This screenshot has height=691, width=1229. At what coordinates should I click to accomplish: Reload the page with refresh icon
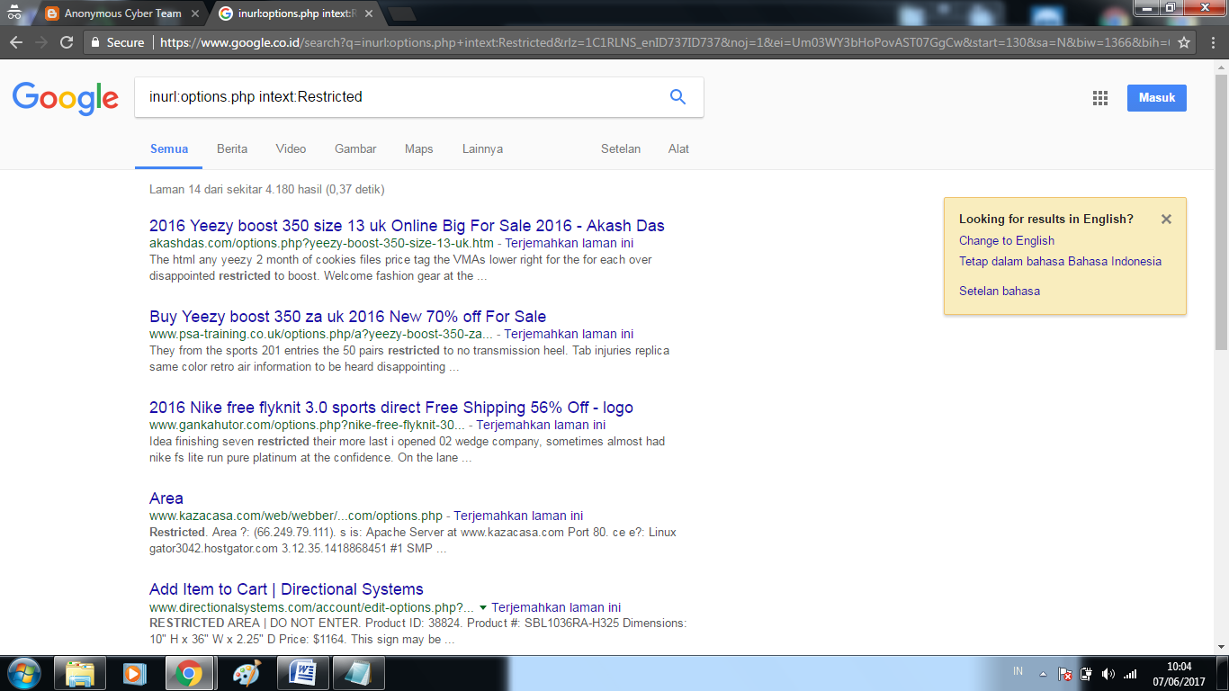click(x=67, y=42)
